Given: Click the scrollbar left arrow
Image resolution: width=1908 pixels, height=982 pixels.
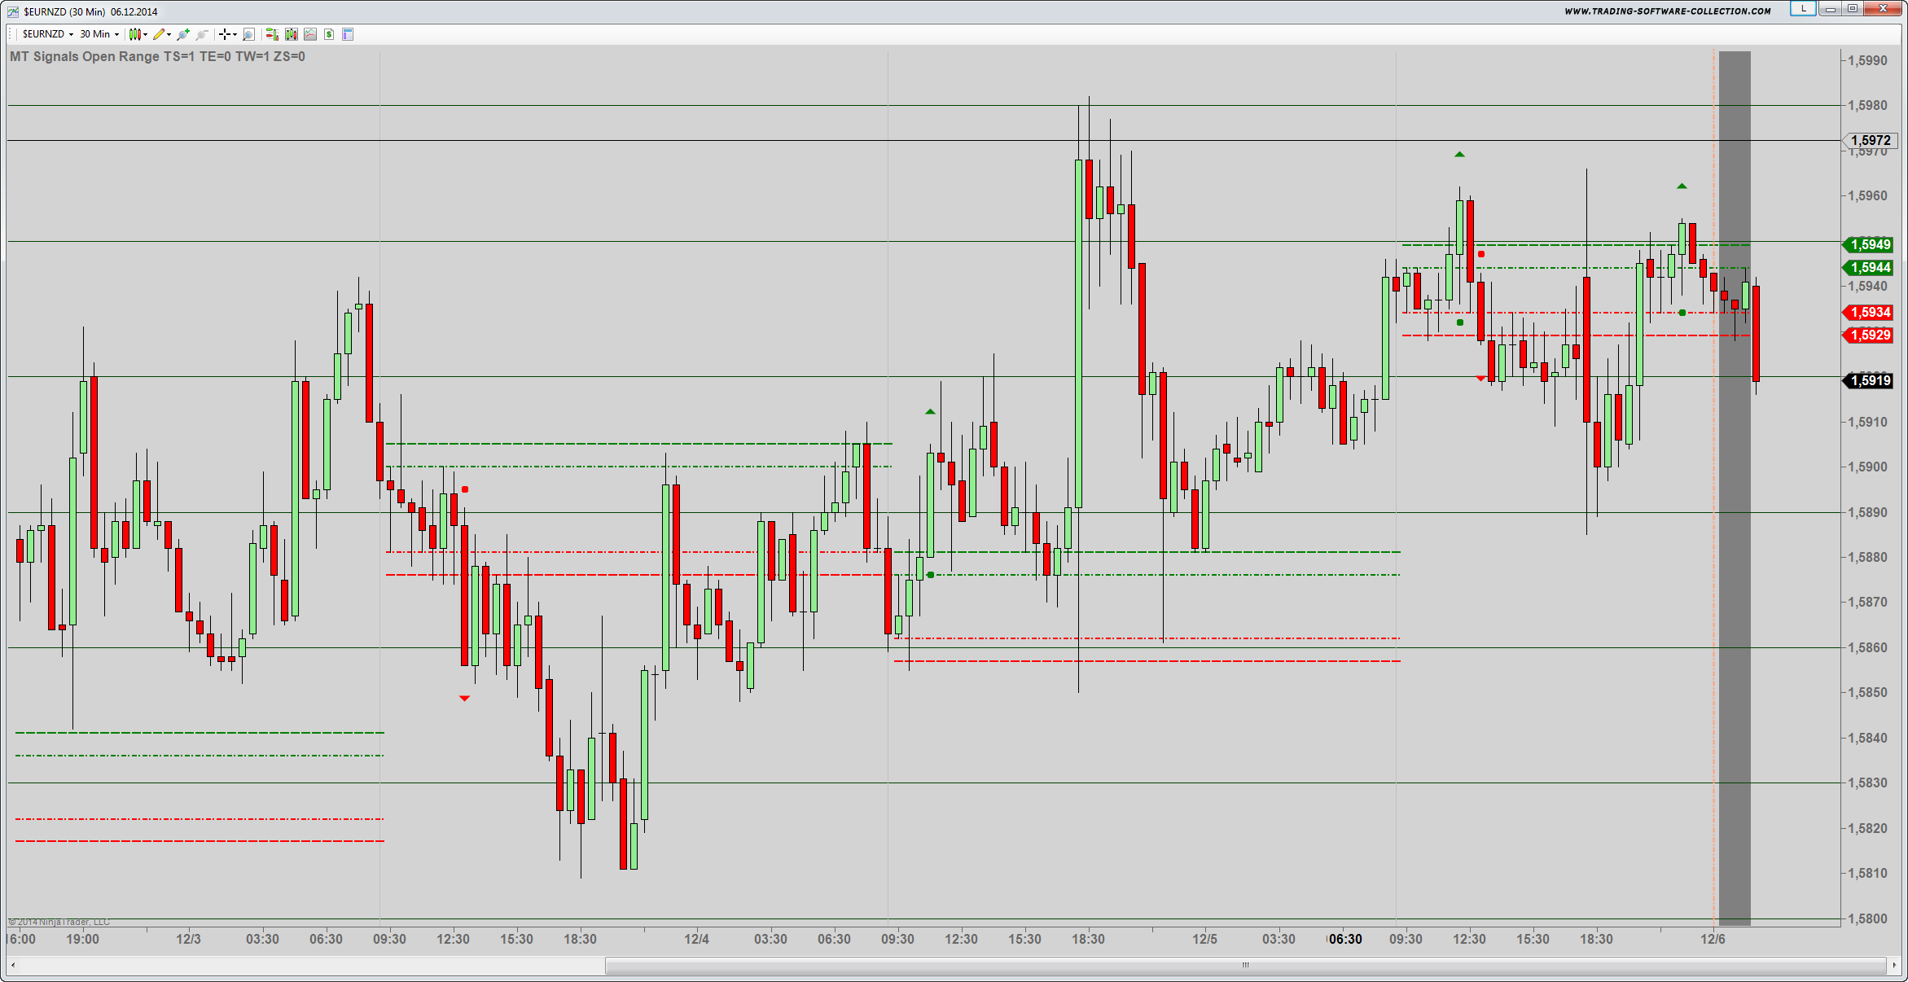Looking at the screenshot, I should tap(13, 965).
